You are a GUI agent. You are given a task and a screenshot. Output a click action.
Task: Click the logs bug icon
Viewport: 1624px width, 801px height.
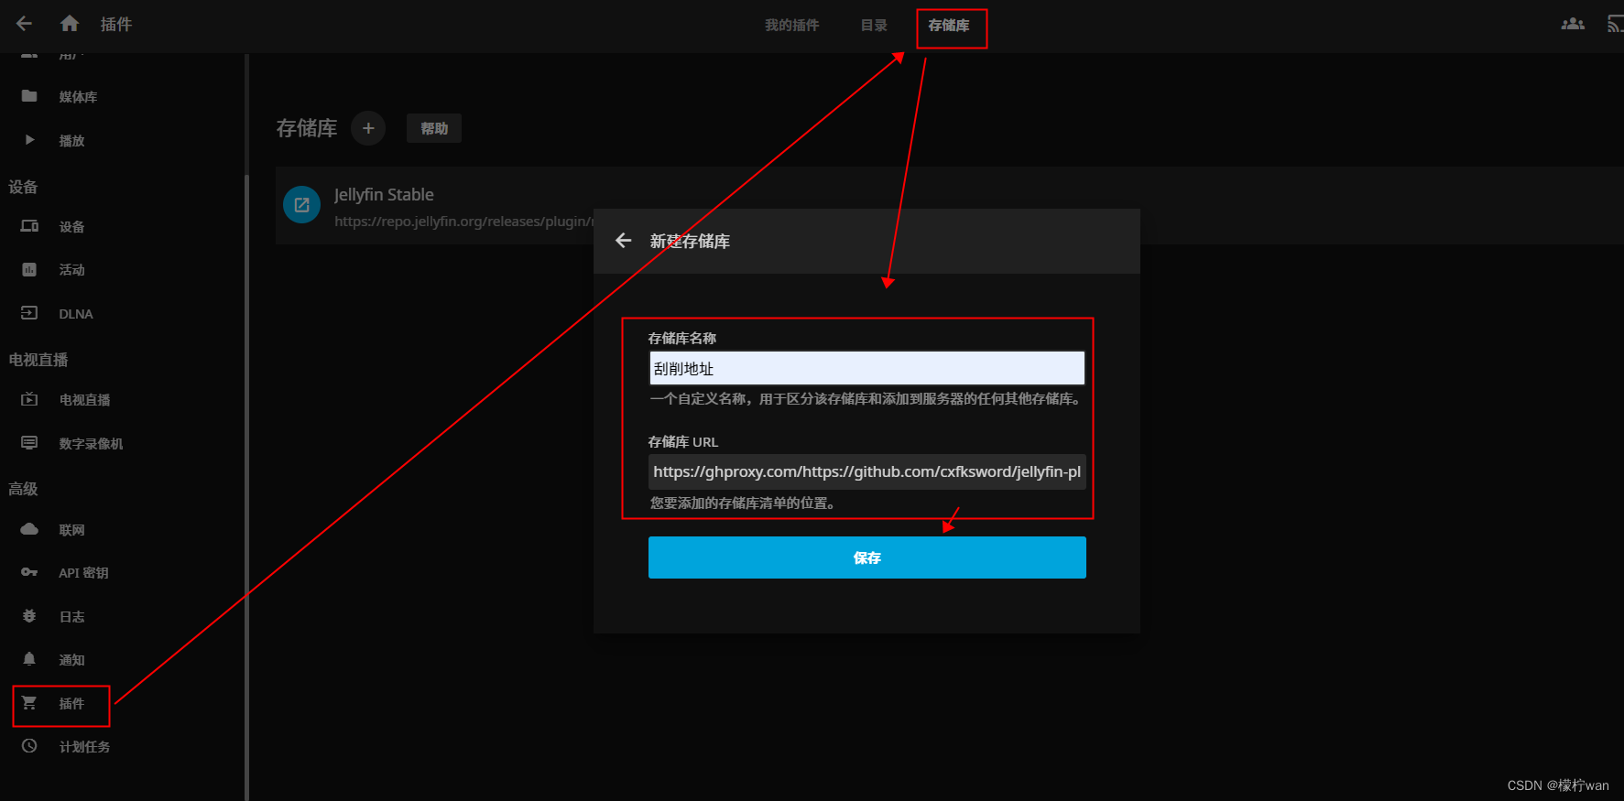pos(29,616)
